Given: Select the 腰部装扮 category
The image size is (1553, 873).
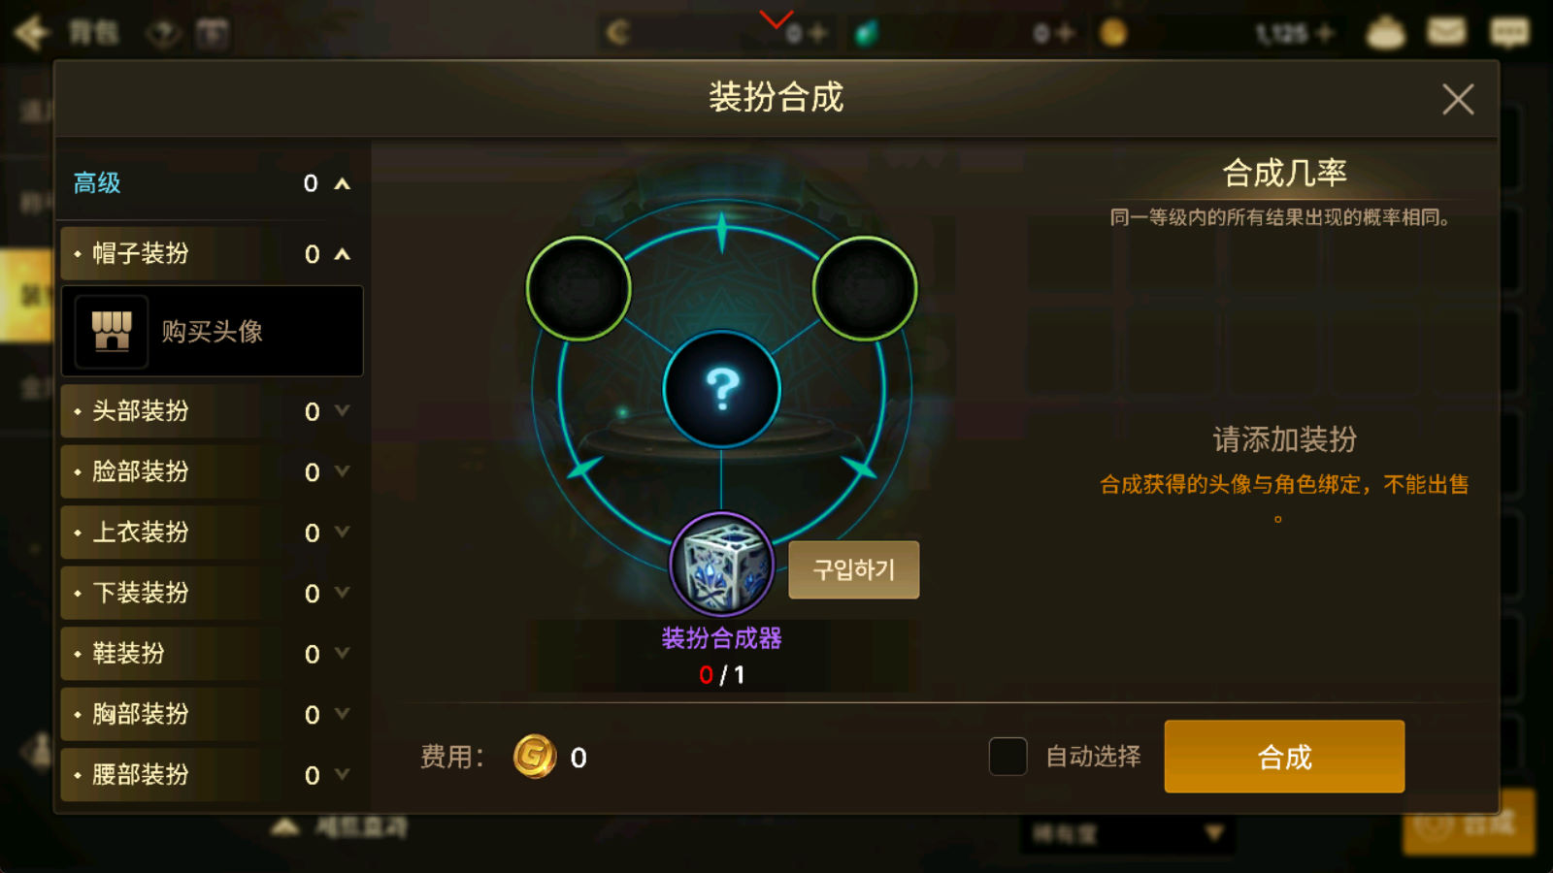Looking at the screenshot, I should point(212,774).
